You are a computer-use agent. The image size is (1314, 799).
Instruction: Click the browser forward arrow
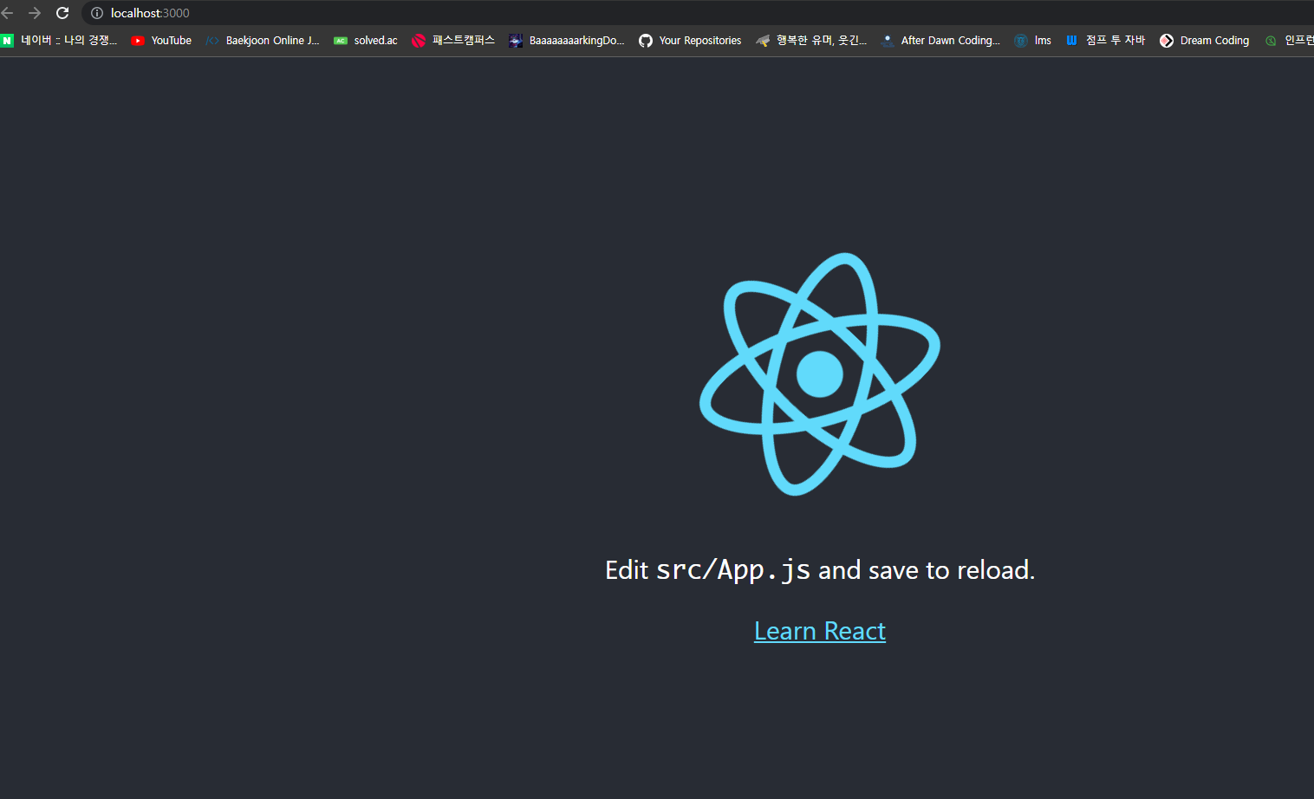(35, 13)
